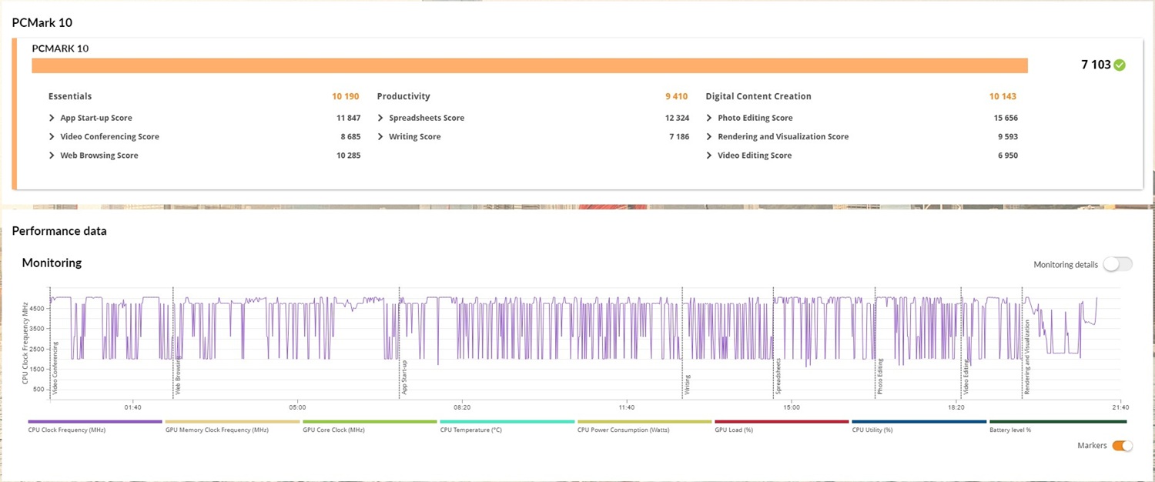Expand the Spreadsheets Score chevron
The image size is (1155, 482).
(380, 118)
